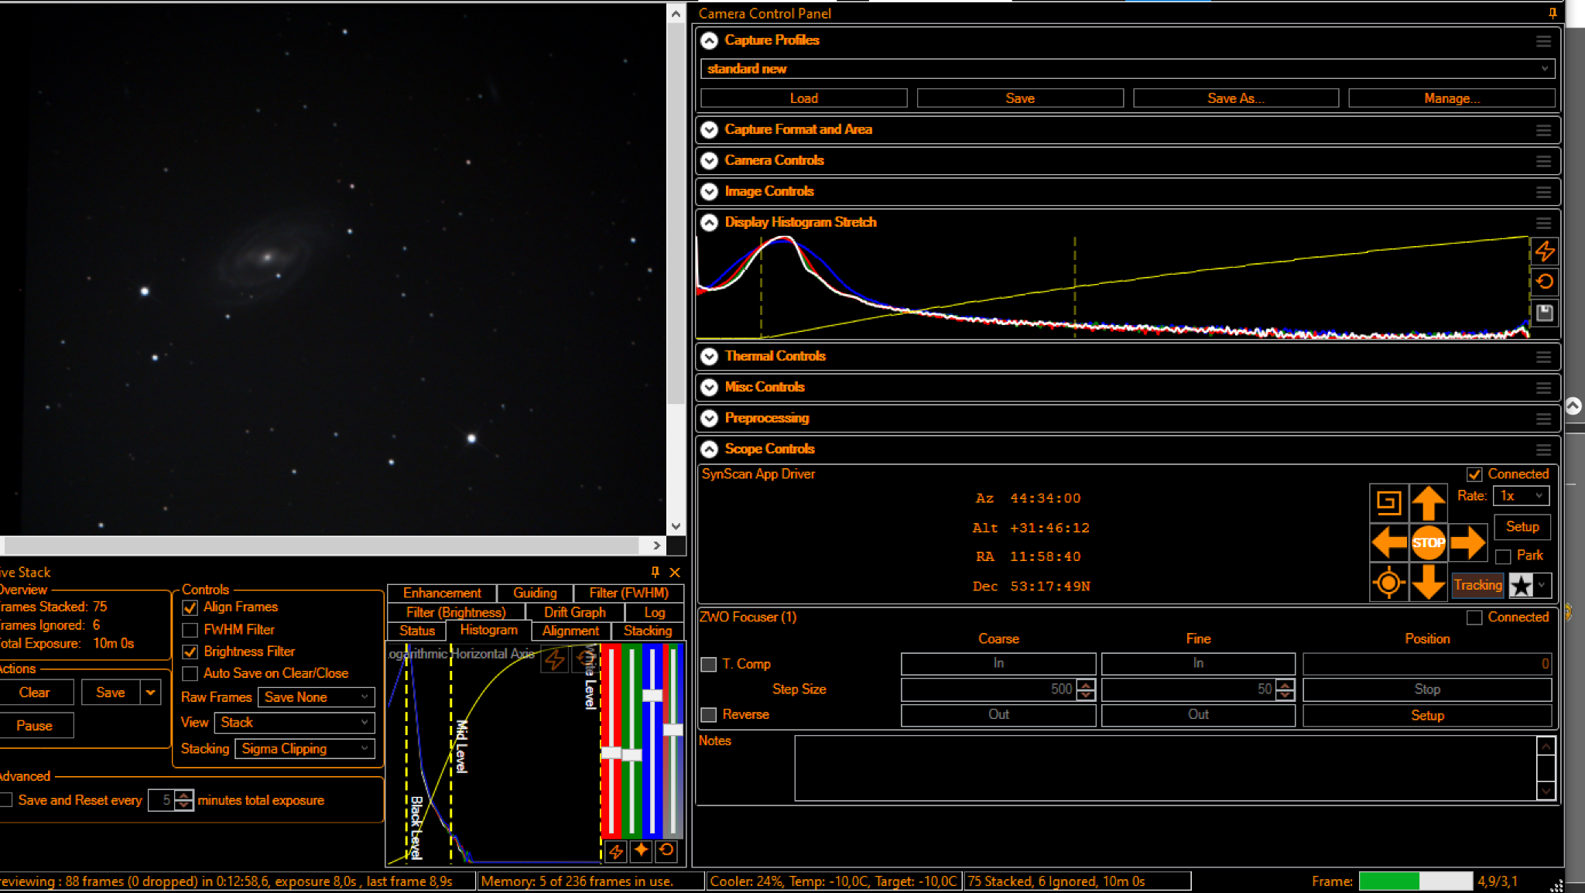Screen dimensions: 1585x893
Task: Toggle the Park checkbox
Action: coord(1503,556)
